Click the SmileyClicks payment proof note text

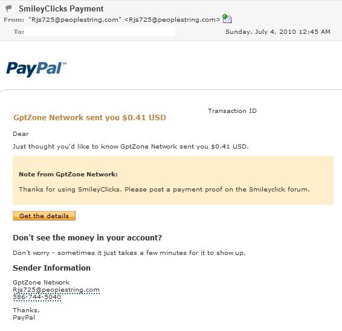[164, 189]
